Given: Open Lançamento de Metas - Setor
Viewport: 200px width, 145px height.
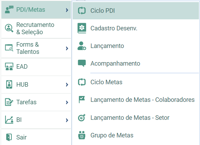Looking at the screenshot, I should point(136,118).
